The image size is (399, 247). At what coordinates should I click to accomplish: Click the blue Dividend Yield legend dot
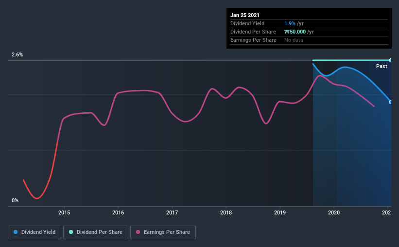click(x=16, y=232)
